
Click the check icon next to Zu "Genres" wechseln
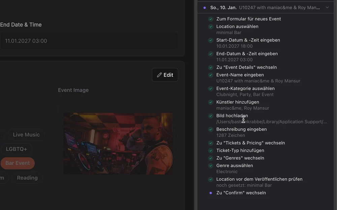pos(211,158)
